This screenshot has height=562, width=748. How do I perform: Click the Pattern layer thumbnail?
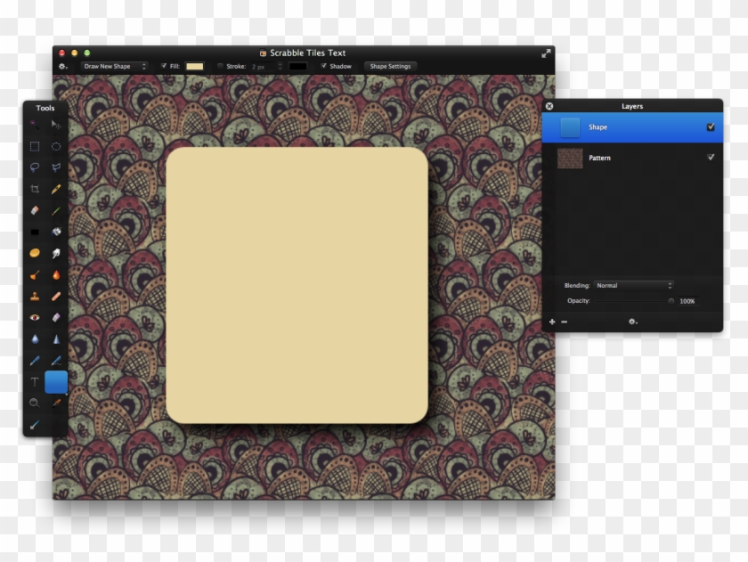point(570,158)
